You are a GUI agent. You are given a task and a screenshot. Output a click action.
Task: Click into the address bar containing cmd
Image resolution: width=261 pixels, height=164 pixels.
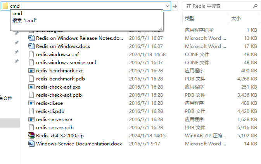pos(86,6)
